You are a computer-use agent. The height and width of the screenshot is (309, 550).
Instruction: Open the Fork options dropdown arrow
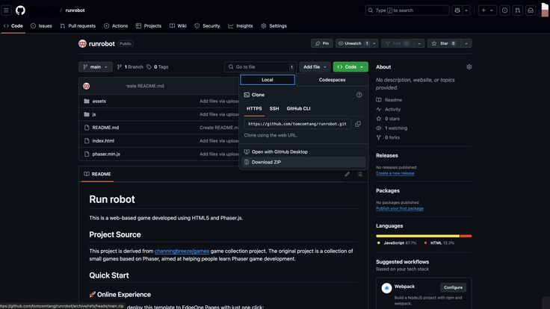(418, 43)
